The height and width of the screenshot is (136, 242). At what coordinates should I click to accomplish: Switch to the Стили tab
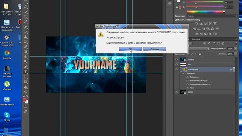click(191, 16)
